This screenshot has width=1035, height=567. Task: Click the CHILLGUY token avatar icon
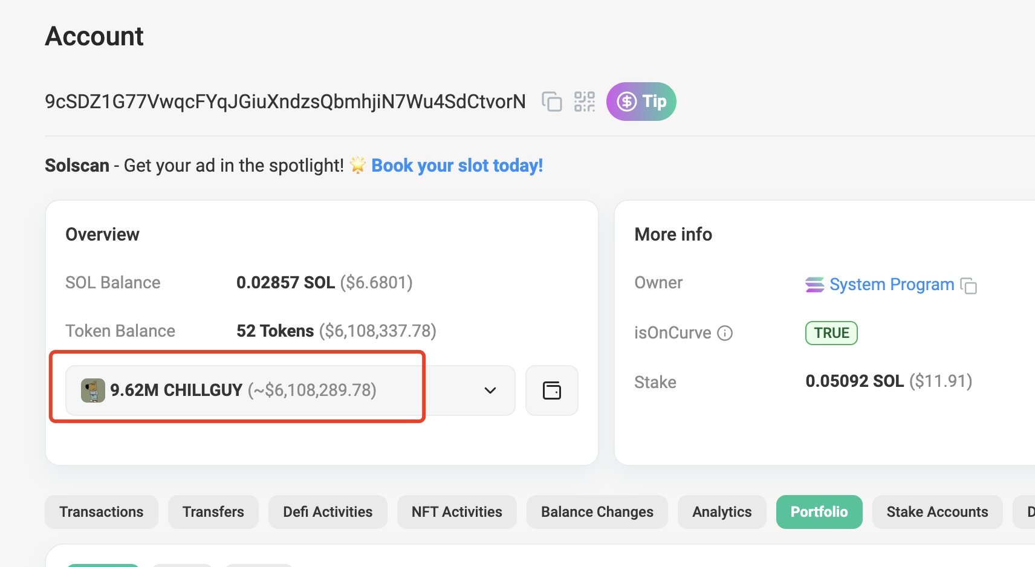(x=93, y=390)
